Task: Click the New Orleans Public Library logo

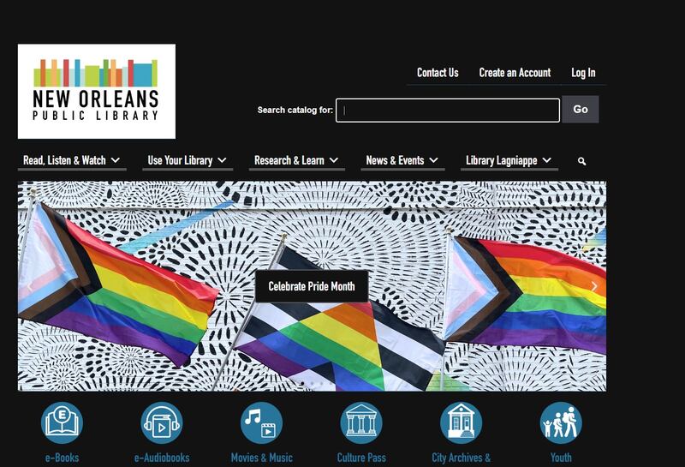Action: pyautogui.click(x=97, y=92)
